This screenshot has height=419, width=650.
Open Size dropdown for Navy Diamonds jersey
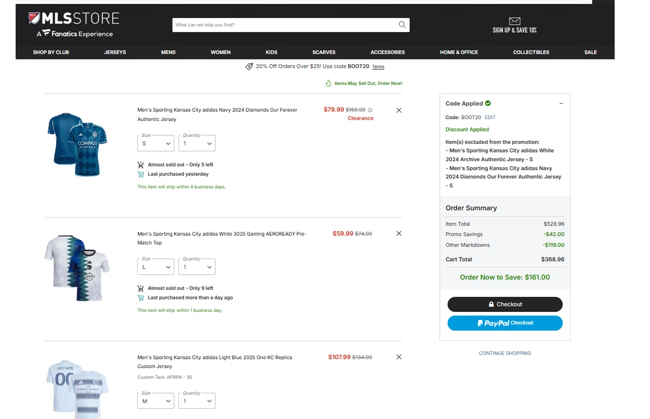coord(156,143)
